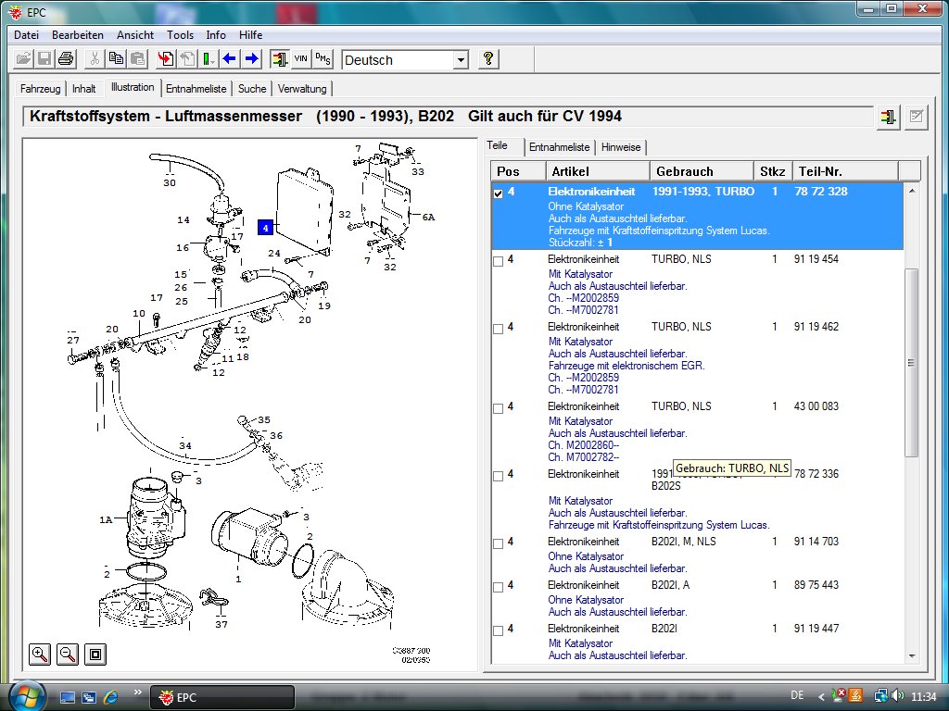949x711 pixels.
Task: Click the Show Desktop quick launch icon
Action: tap(67, 697)
